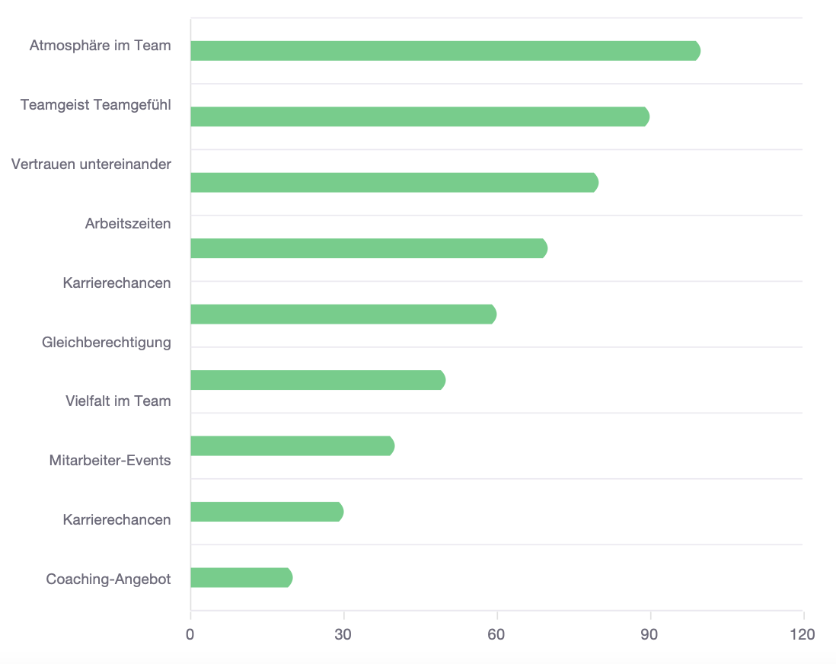836x664 pixels.
Task: Click the shortest green bar ending at 20
Action: click(241, 578)
